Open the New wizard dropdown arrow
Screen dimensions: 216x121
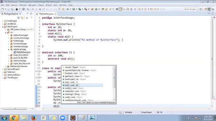[5, 9]
